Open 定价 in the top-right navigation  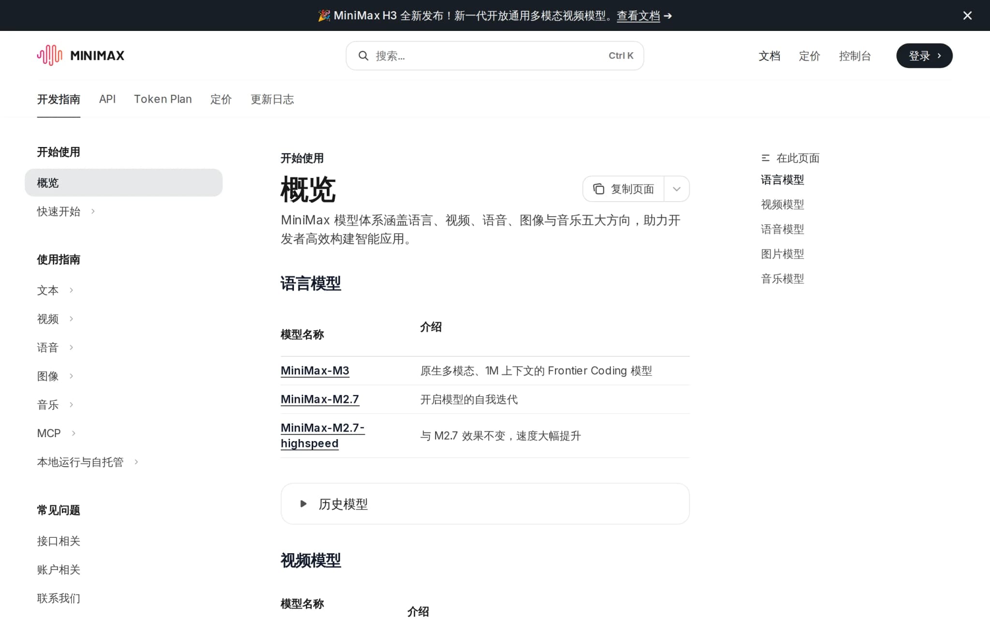pos(809,56)
